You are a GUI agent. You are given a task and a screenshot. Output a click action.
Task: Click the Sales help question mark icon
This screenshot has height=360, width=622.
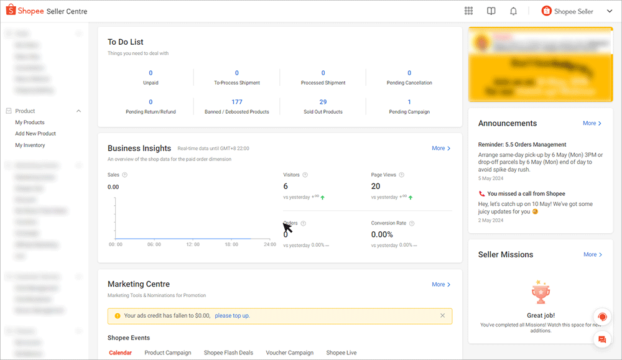pos(125,175)
